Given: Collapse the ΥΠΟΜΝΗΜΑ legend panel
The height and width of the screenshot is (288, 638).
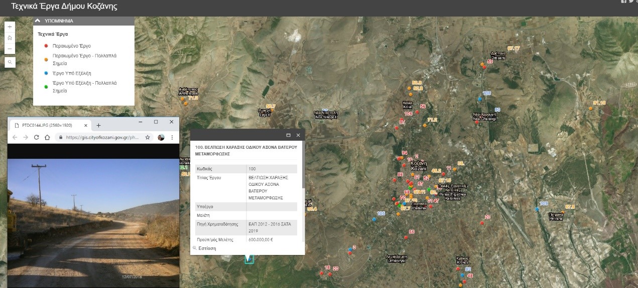Looking at the screenshot, I should pos(38,21).
